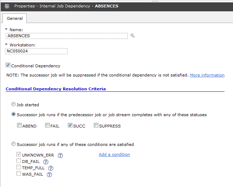Uncheck the SUCC status checkbox
This screenshot has height=187, width=233.
70,126
